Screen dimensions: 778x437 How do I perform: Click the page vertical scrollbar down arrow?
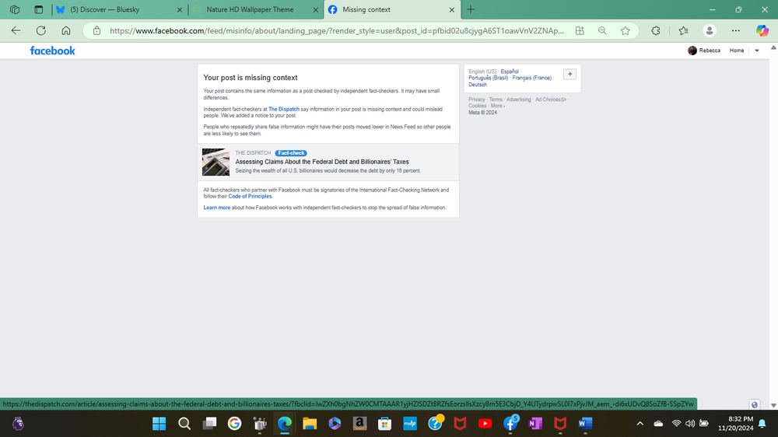[773, 405]
